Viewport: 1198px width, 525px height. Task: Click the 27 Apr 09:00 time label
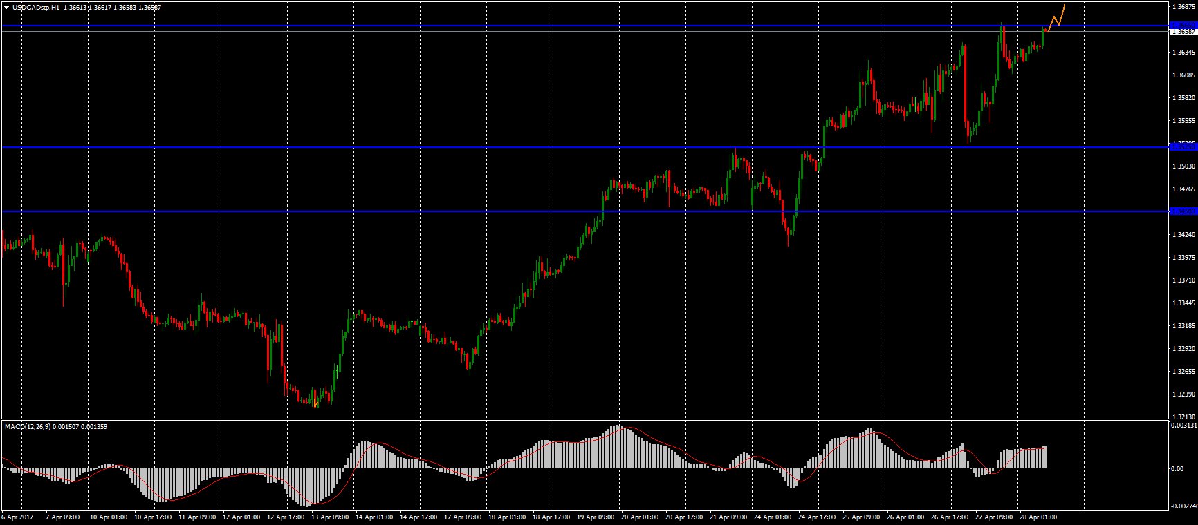994,517
